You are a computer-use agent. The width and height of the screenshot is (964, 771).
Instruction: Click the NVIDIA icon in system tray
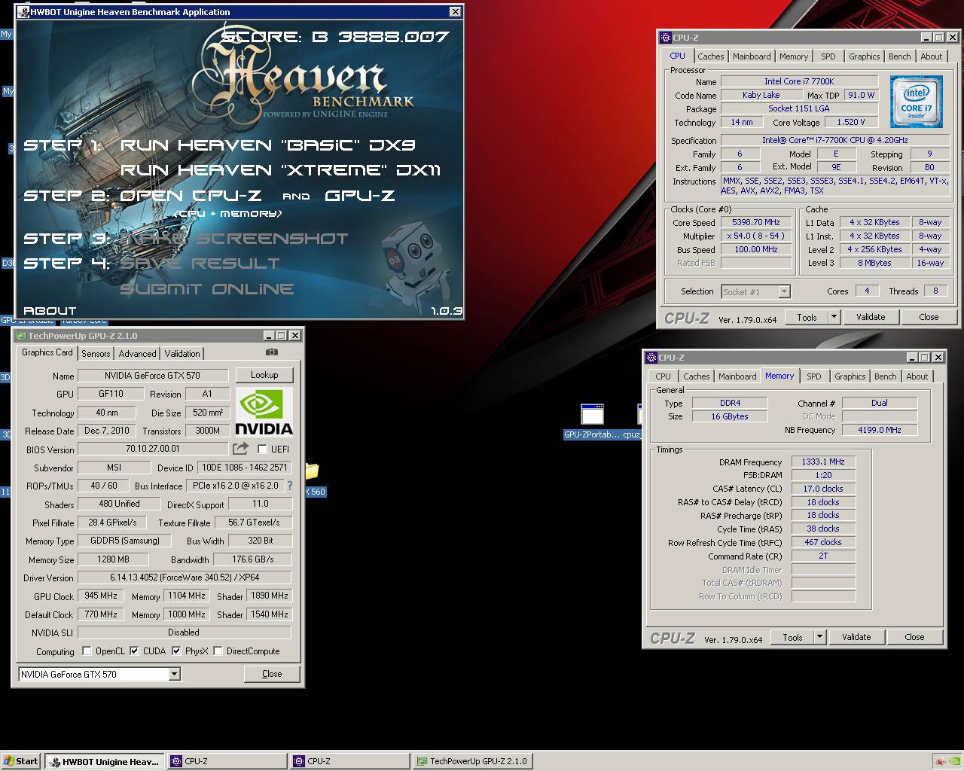(x=954, y=760)
